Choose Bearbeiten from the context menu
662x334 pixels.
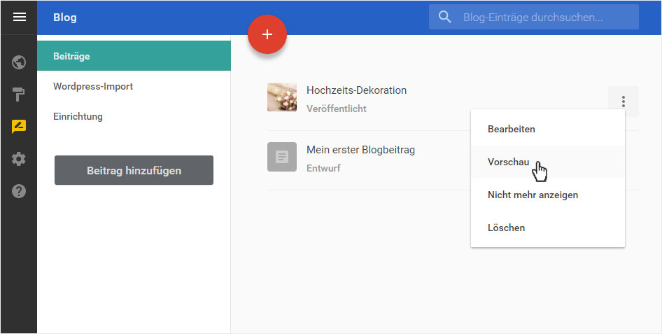click(548, 130)
